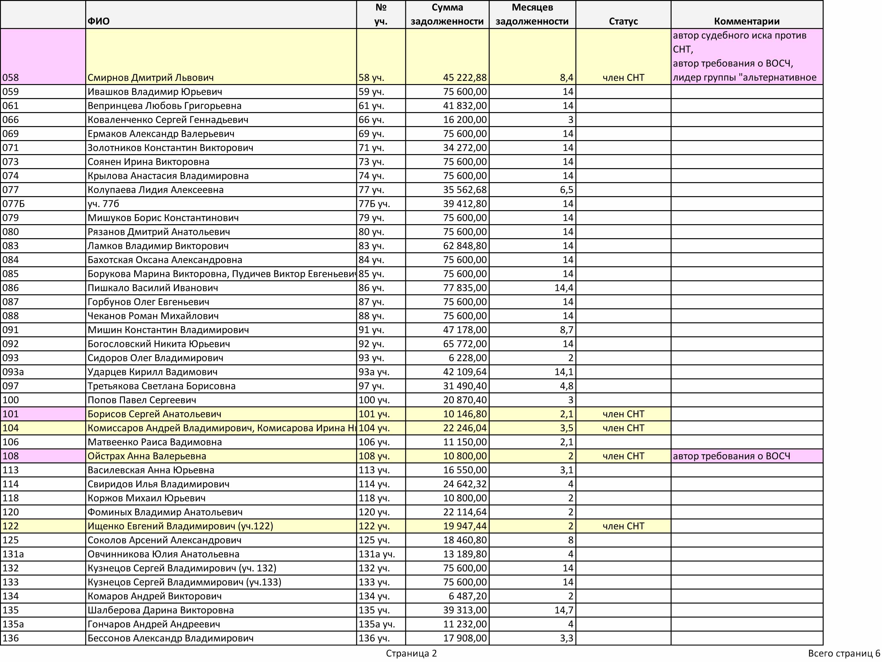This screenshot has width=882, height=662.
Task: Click the Статус column header
Action: (x=623, y=14)
